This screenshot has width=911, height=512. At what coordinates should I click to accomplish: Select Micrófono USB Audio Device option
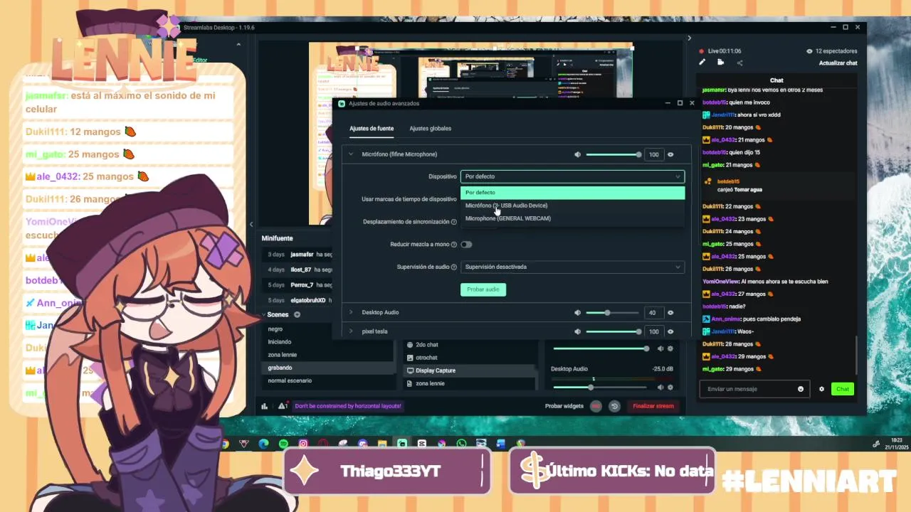click(x=572, y=206)
